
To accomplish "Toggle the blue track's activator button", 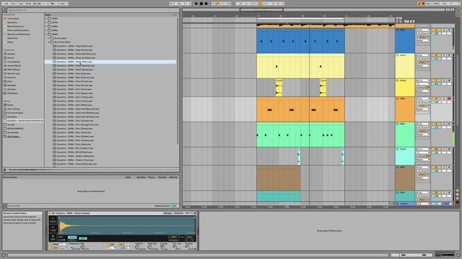I will coord(435,30).
